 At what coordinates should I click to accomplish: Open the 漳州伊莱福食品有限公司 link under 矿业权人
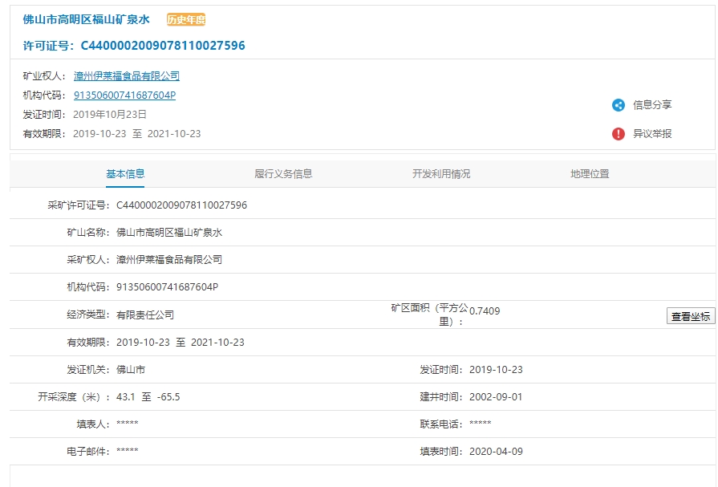127,76
